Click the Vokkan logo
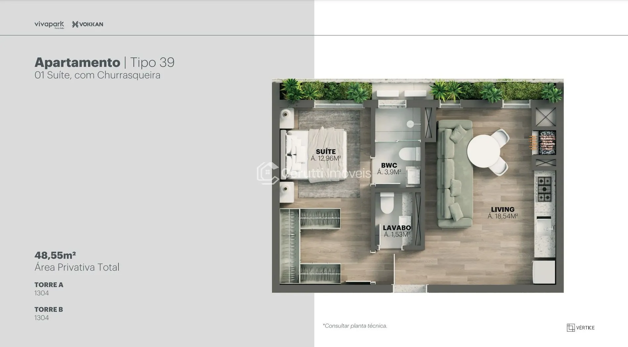The width and height of the screenshot is (628, 347). (x=88, y=24)
